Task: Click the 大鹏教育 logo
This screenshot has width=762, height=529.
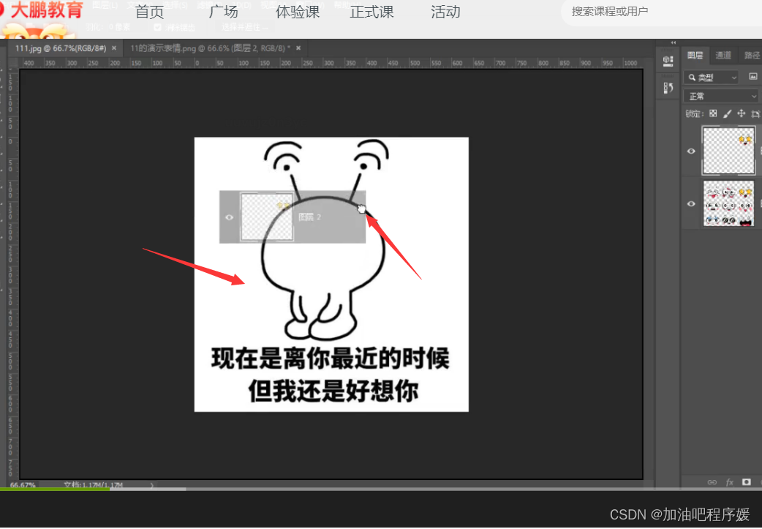Action: click(x=42, y=11)
